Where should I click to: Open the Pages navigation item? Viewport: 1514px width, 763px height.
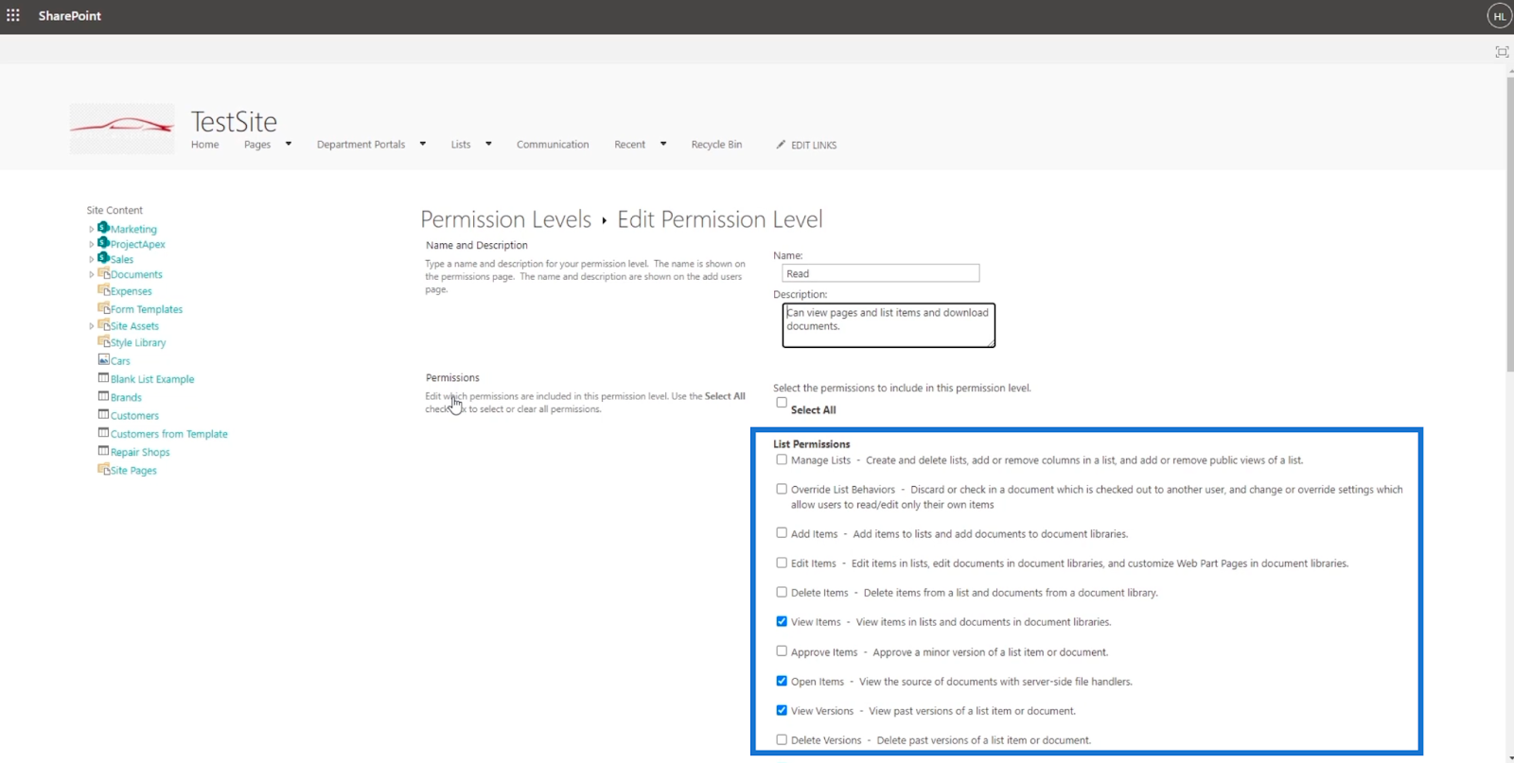pyautogui.click(x=257, y=145)
